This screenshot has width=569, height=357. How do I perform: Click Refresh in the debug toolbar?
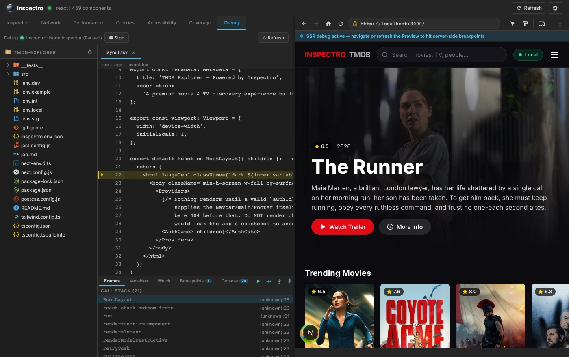(x=273, y=38)
